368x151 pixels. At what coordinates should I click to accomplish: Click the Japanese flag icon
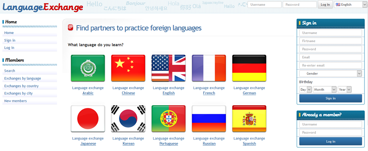88,119
